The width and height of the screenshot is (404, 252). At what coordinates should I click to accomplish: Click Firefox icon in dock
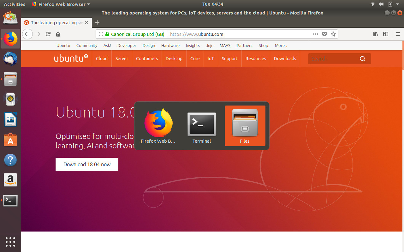[10, 39]
